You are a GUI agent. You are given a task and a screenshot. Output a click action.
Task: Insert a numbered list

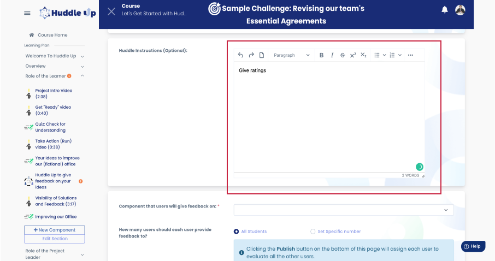pos(392,55)
